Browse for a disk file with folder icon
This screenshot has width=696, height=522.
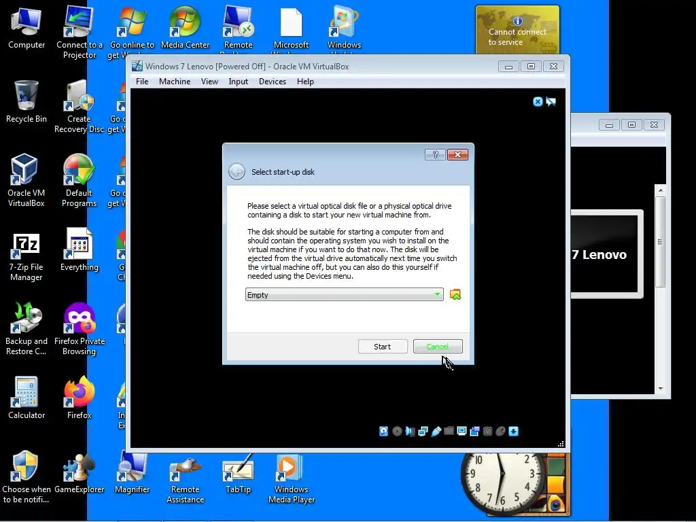tap(455, 294)
